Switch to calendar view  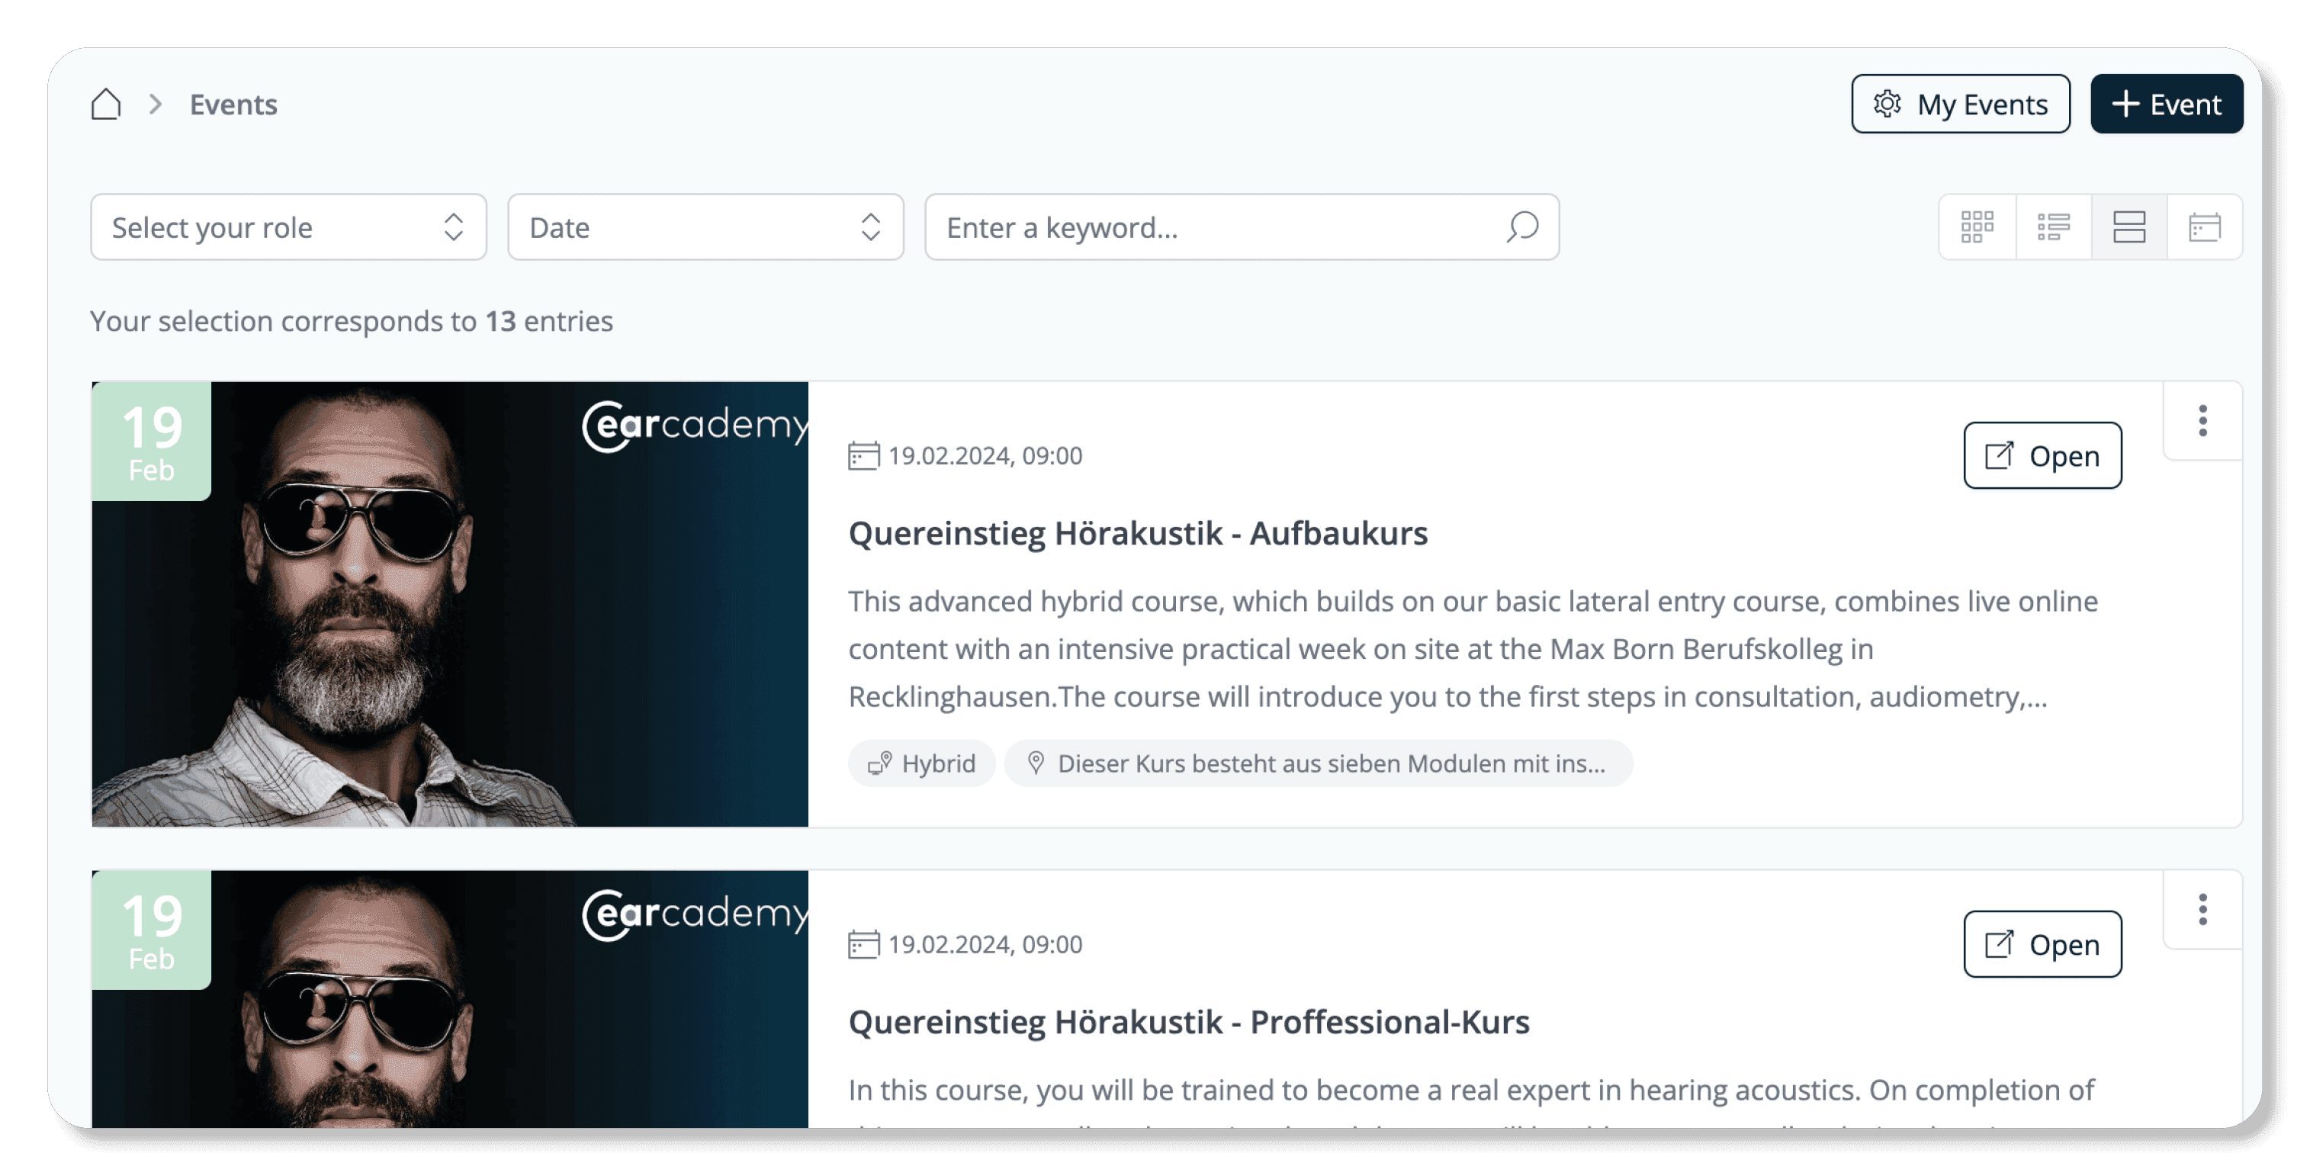point(2204,227)
